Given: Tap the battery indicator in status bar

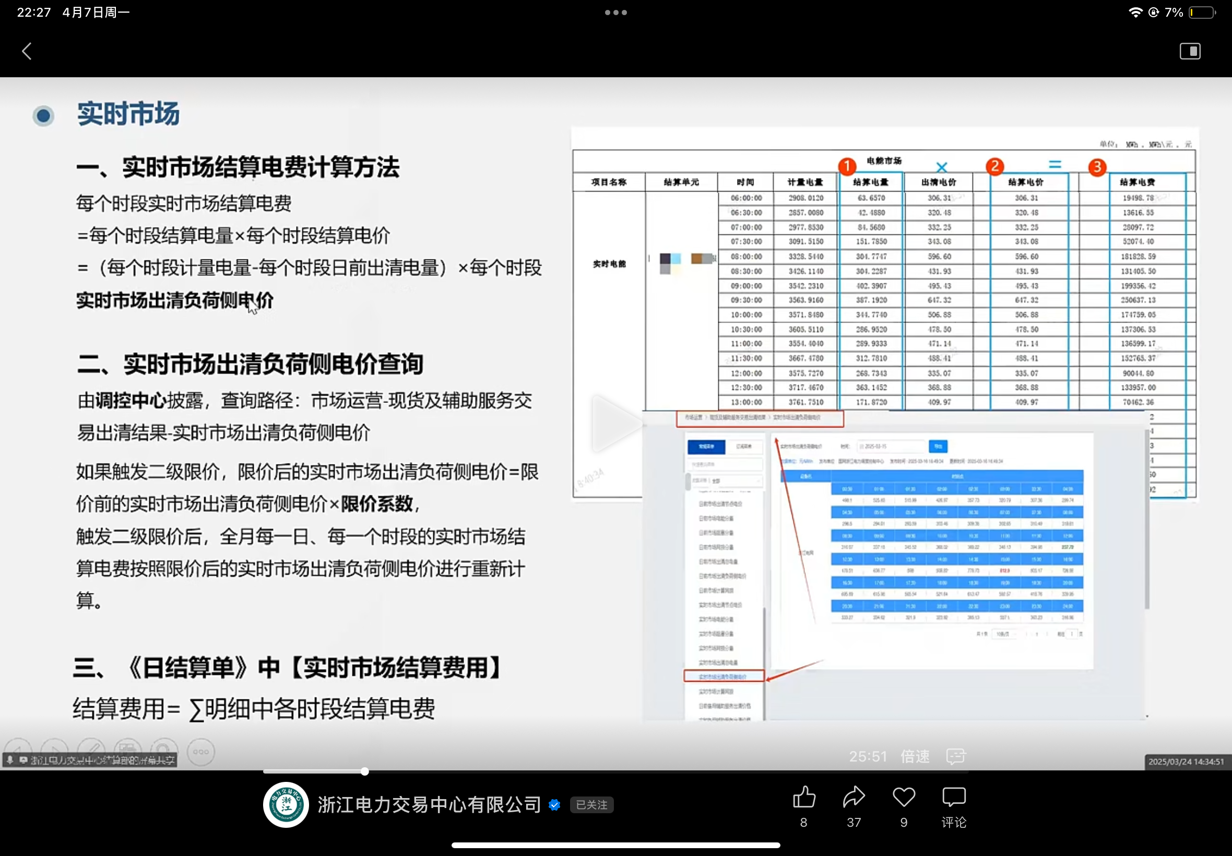Looking at the screenshot, I should pyautogui.click(x=1201, y=13).
